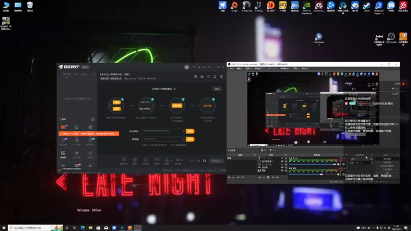Screen dimensions: 411x231
Task: Copy the rtmp address with the orange button
Action: click(190, 131)
